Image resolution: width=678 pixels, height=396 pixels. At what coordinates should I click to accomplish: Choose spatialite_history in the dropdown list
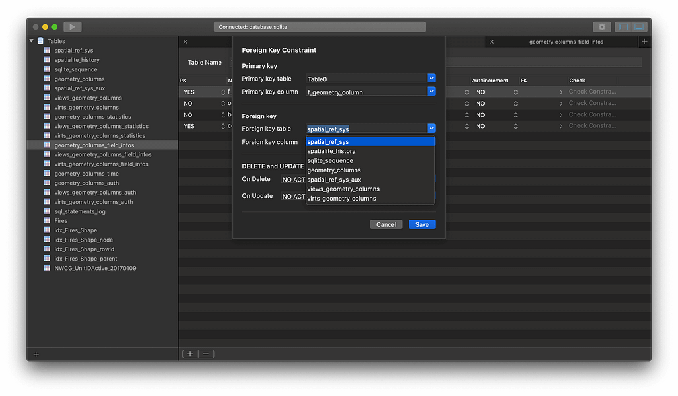(370, 151)
